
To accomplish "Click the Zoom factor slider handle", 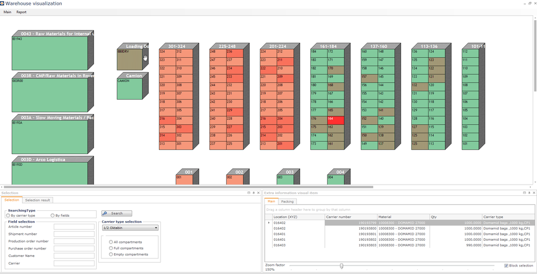I will [x=342, y=266].
